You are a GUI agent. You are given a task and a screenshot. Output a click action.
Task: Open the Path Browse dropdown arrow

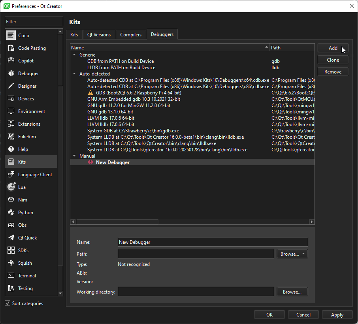click(x=303, y=254)
